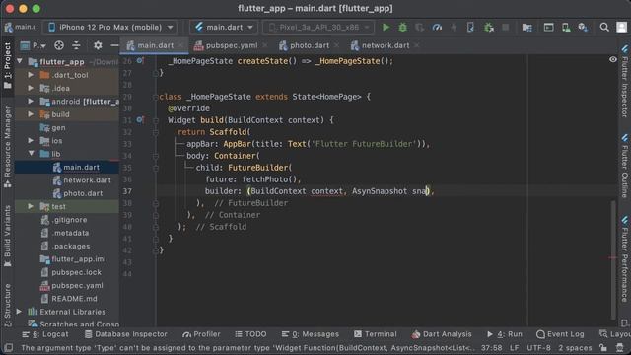Screen dimensions: 631x355
Task: Run the app with the green play button
Action: [386, 27]
